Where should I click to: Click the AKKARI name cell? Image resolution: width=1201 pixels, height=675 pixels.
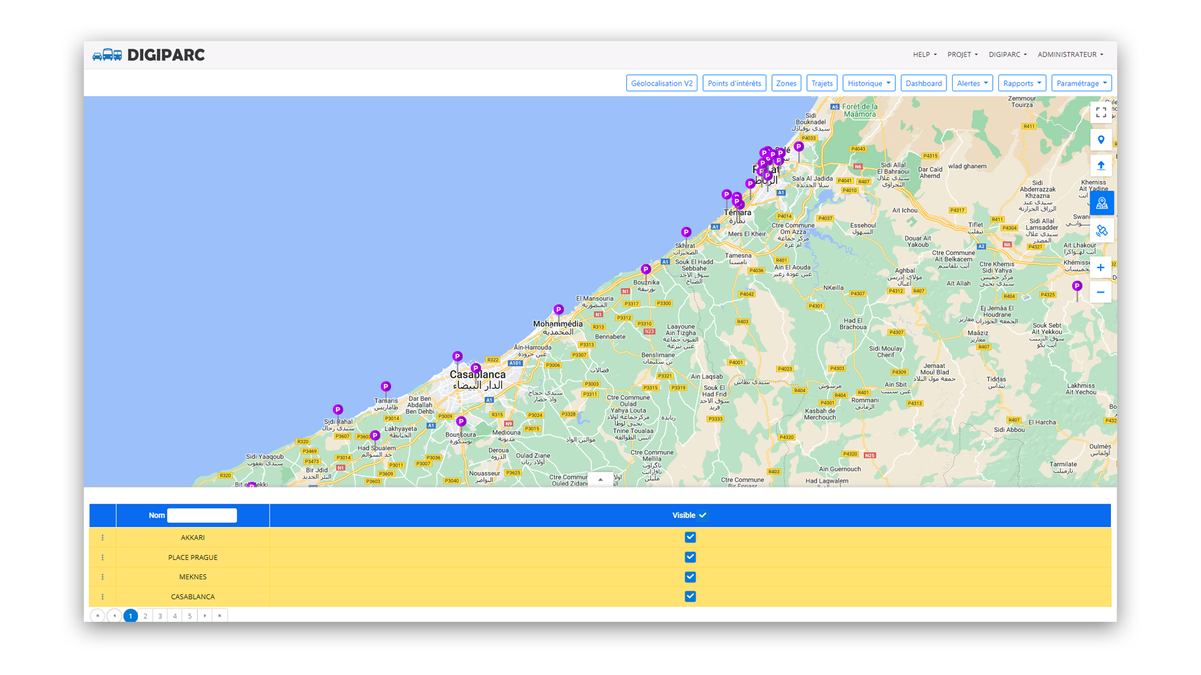point(193,537)
